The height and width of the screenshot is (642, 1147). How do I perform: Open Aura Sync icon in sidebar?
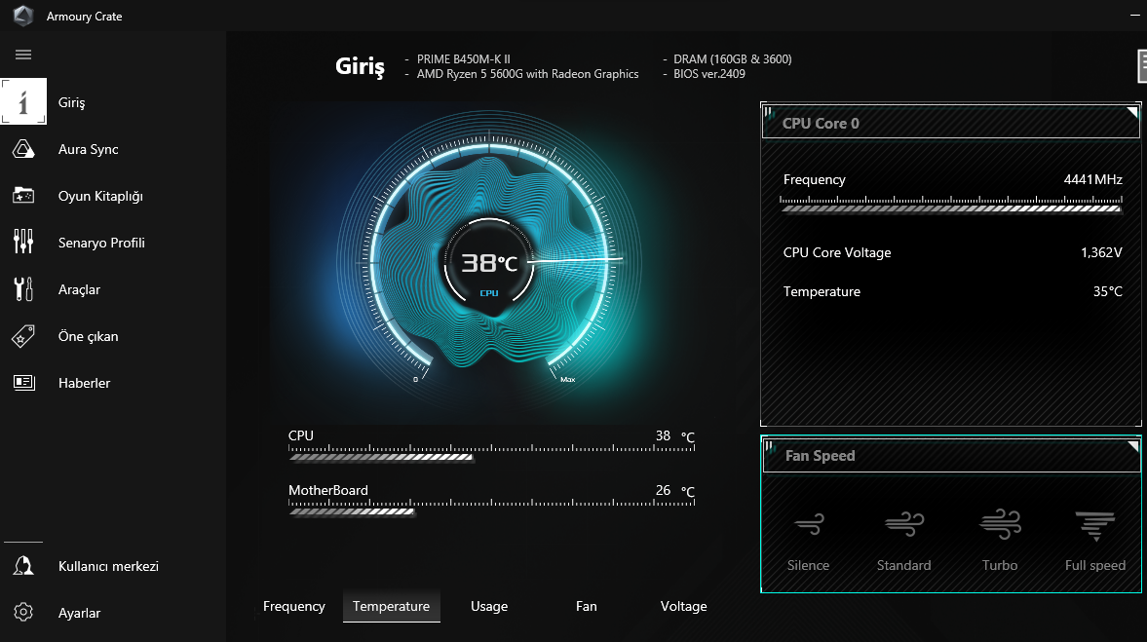click(x=23, y=149)
